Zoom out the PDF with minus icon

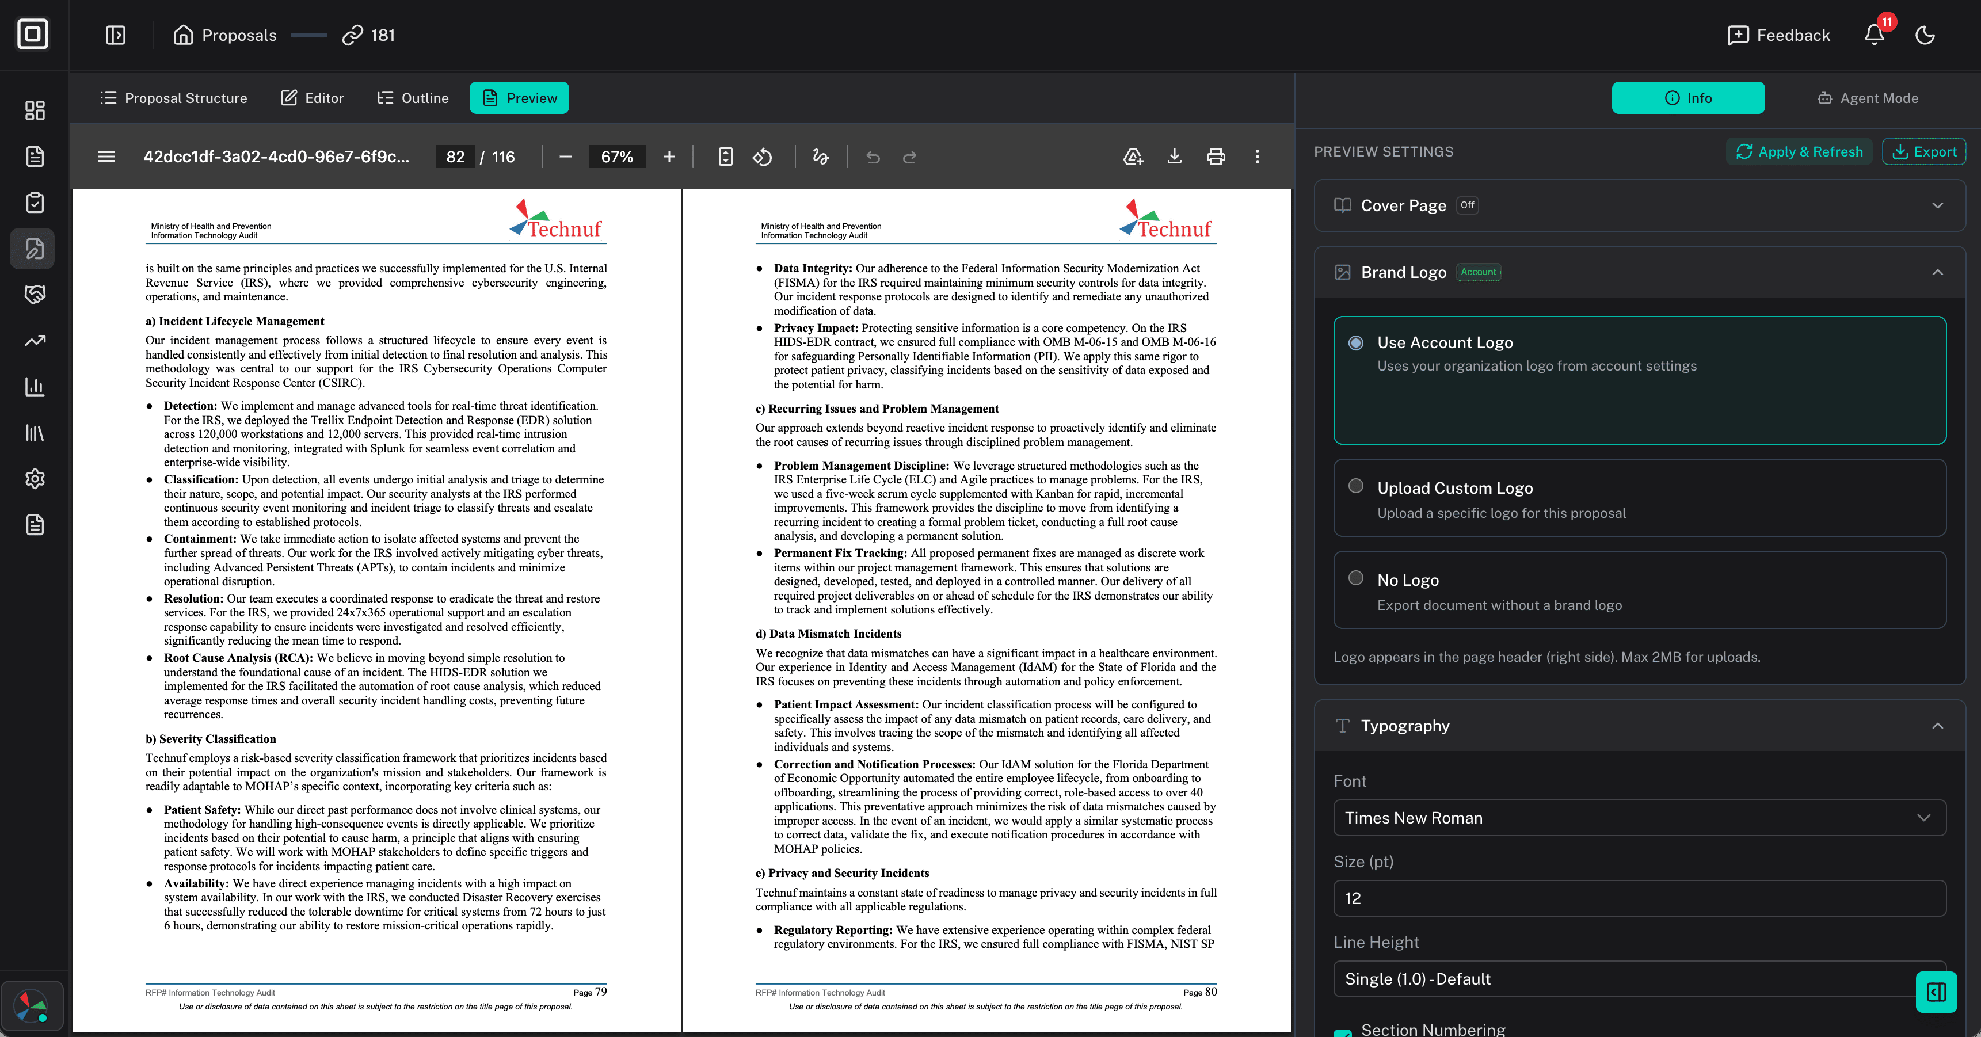(x=566, y=157)
